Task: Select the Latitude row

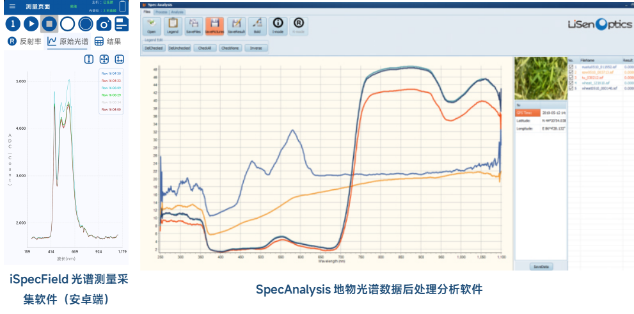Action: [541, 120]
